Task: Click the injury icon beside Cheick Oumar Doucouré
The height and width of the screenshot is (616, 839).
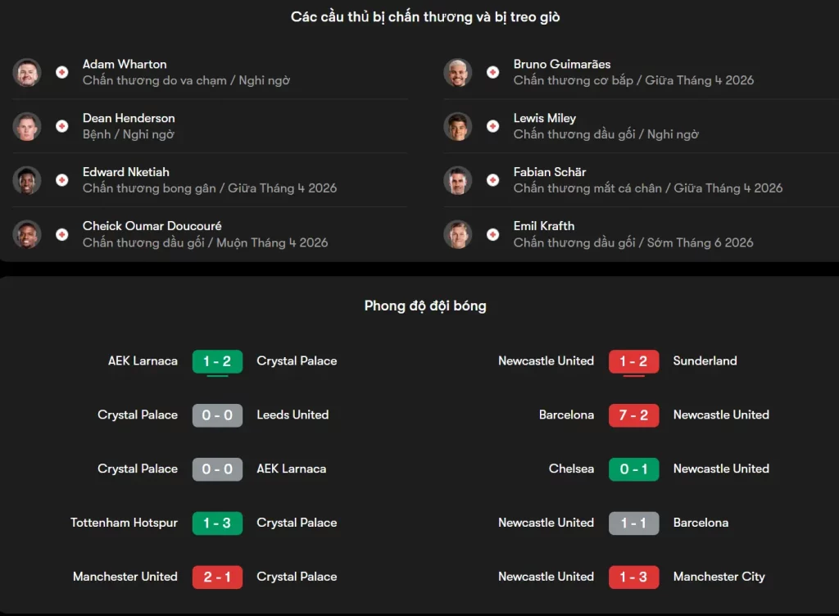Action: tap(61, 234)
